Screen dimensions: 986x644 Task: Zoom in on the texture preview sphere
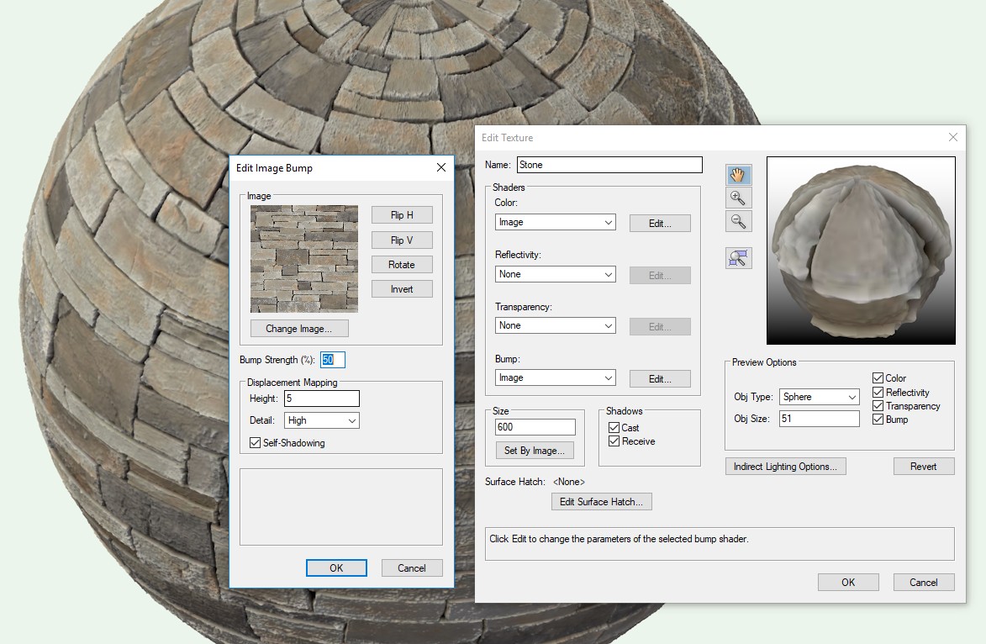[x=736, y=198]
